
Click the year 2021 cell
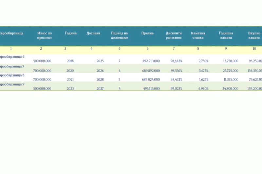(x=70, y=80)
